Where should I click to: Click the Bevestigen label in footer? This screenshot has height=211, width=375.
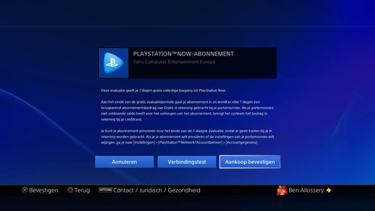coord(44,190)
